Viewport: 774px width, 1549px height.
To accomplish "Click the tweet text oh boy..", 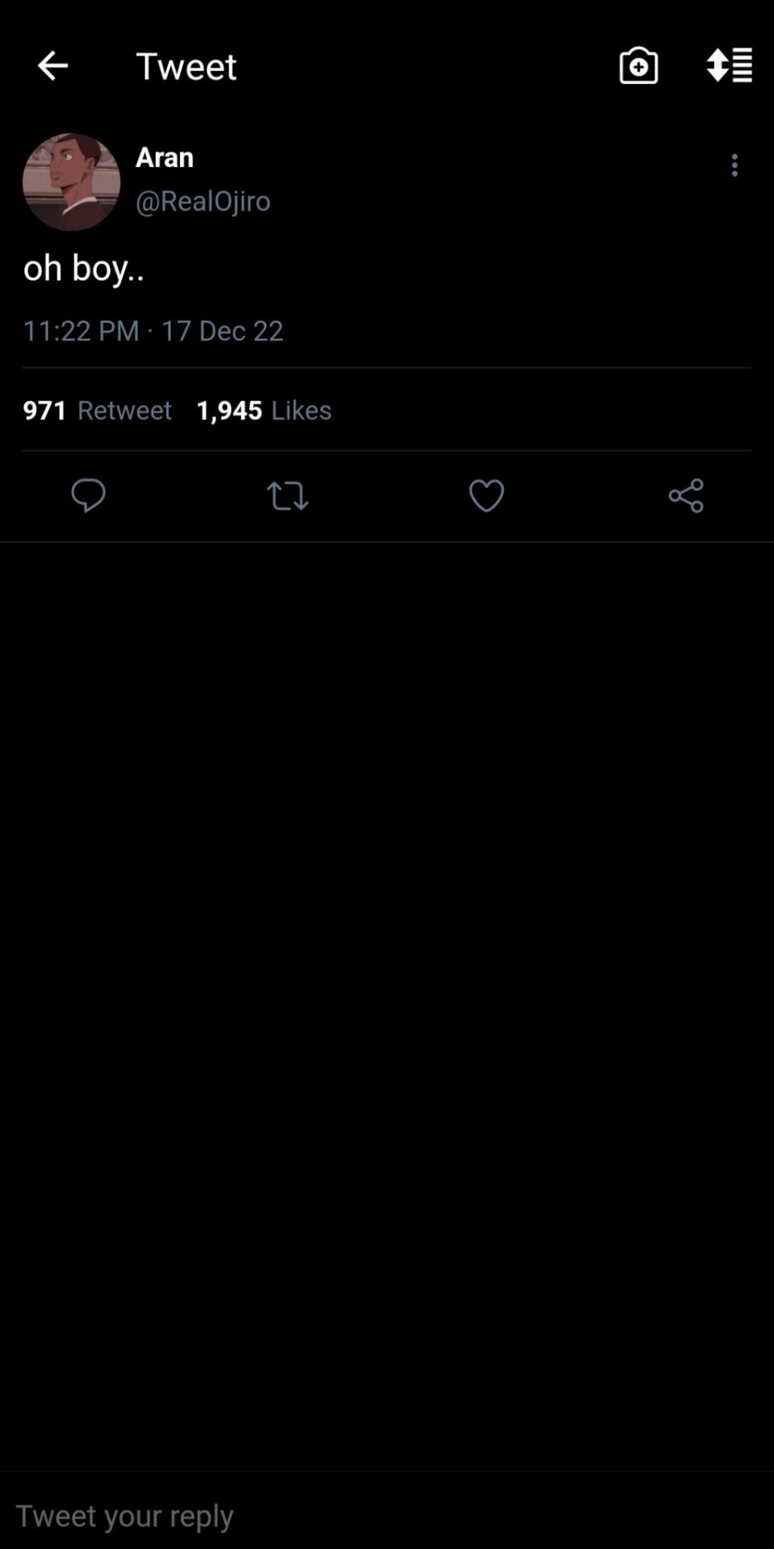I will tap(84, 269).
